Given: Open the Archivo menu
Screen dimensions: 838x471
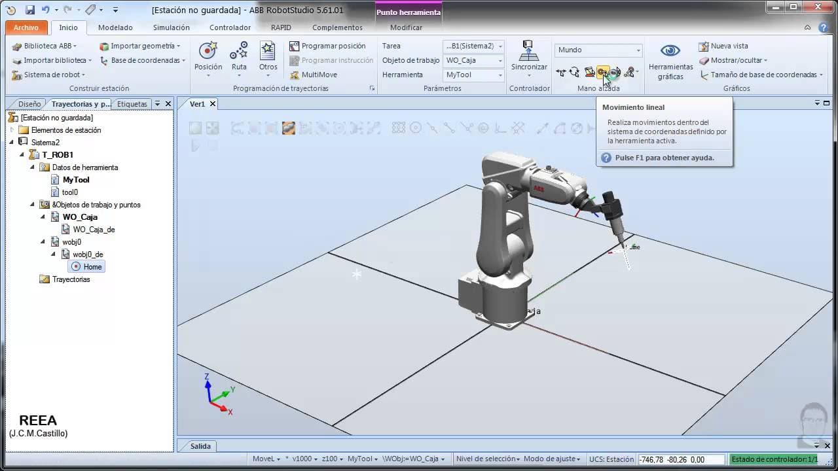Looking at the screenshot, I should coord(26,27).
